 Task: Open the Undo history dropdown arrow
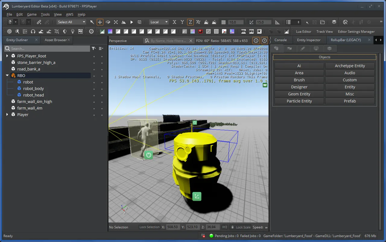(x=16, y=22)
